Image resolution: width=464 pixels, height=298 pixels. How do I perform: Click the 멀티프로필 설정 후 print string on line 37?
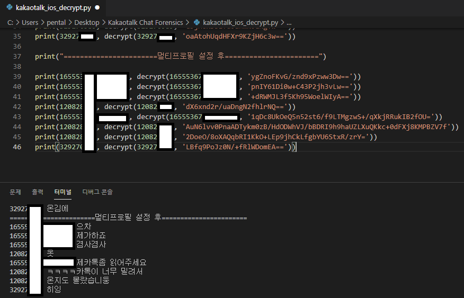[x=191, y=57]
